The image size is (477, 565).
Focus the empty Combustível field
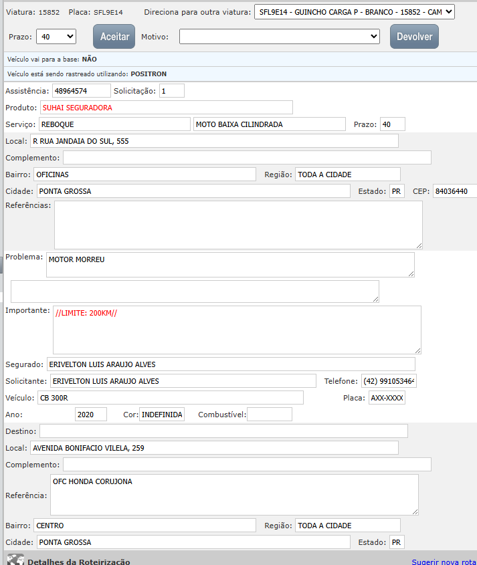click(269, 415)
